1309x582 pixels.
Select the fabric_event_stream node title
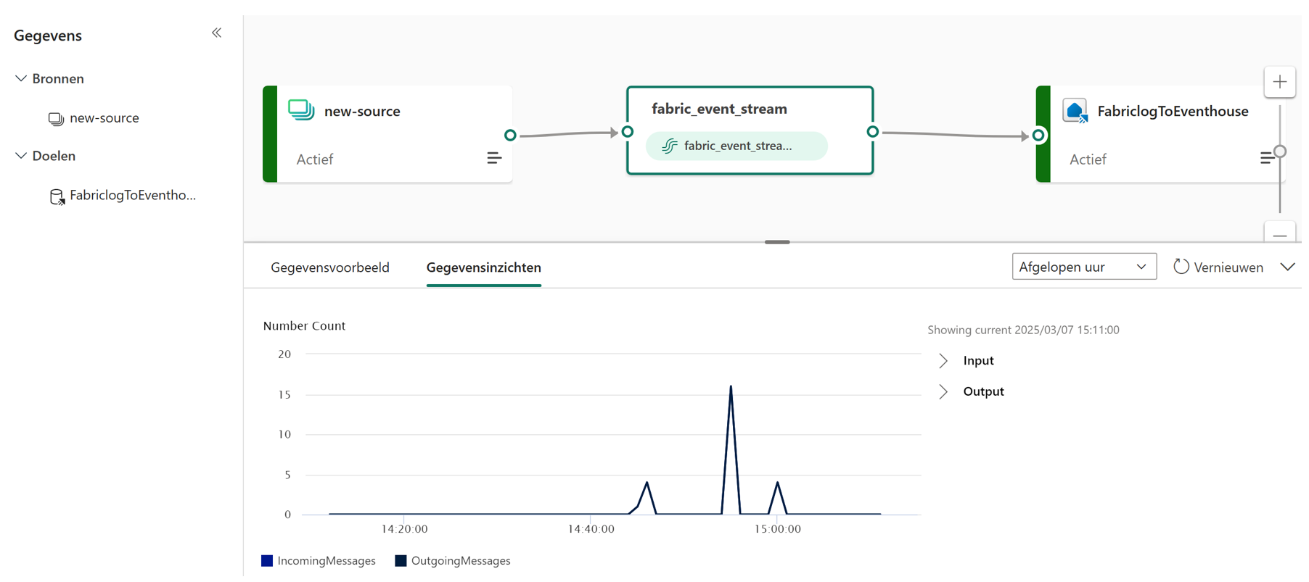(719, 109)
